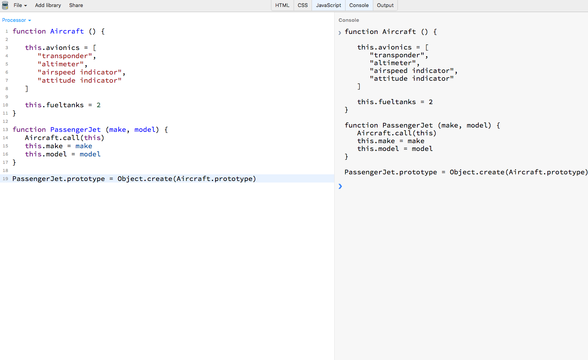Click 'PassengerJet.prototype' line 19 in editor
The image size is (588, 360).
coord(134,179)
